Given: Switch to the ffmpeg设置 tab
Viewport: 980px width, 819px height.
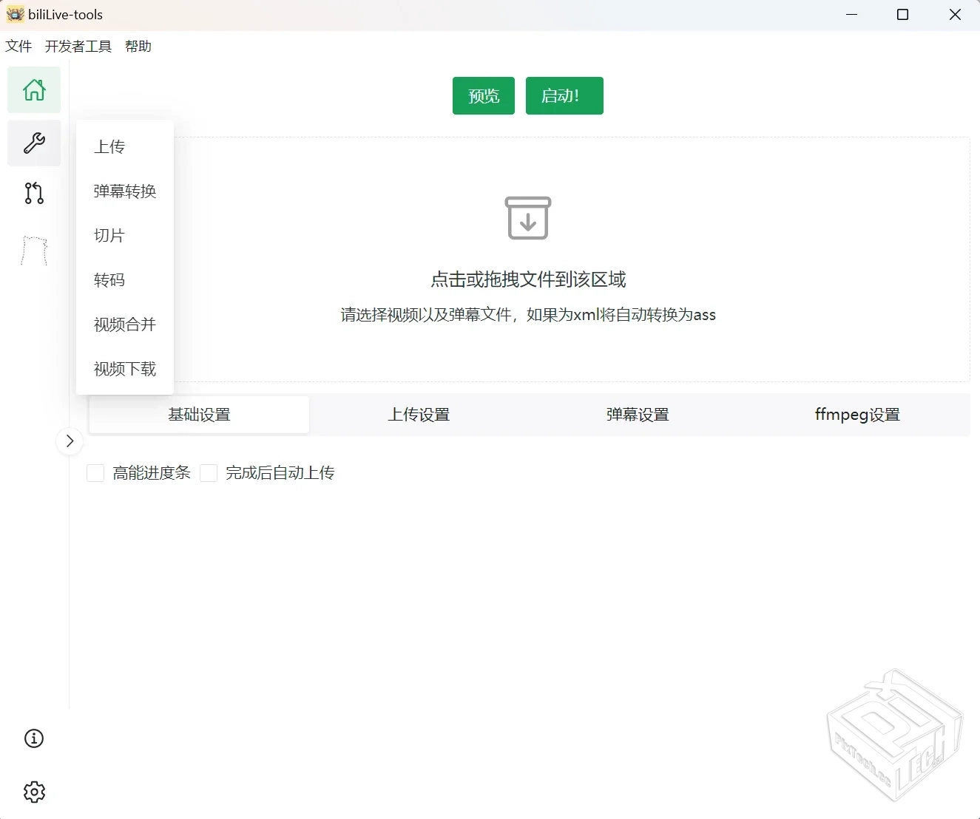Looking at the screenshot, I should pos(856,415).
